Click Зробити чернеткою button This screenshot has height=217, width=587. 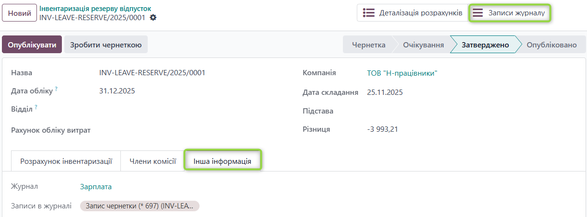click(106, 45)
